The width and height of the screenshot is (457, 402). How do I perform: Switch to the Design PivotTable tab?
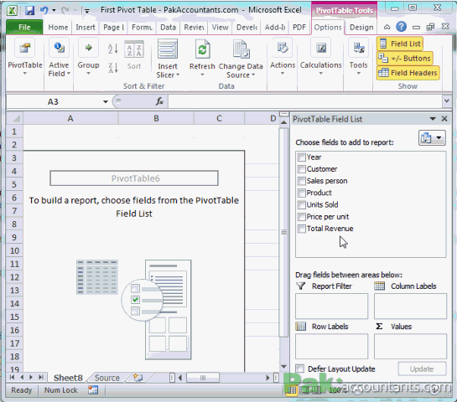point(361,28)
